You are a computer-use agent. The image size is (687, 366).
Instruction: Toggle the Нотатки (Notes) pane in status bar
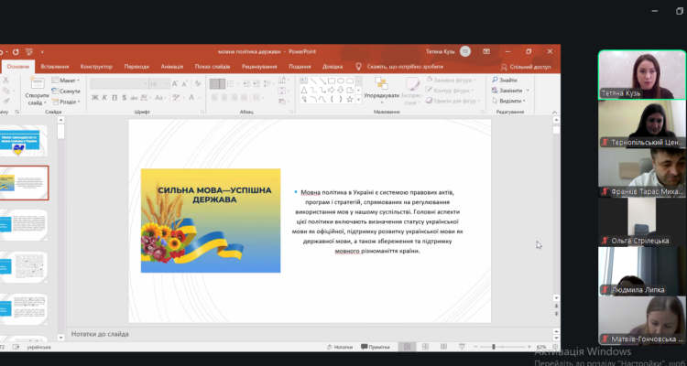(x=339, y=348)
